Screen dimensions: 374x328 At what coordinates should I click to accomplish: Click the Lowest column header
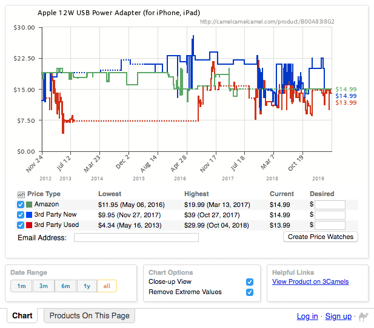[110, 194]
